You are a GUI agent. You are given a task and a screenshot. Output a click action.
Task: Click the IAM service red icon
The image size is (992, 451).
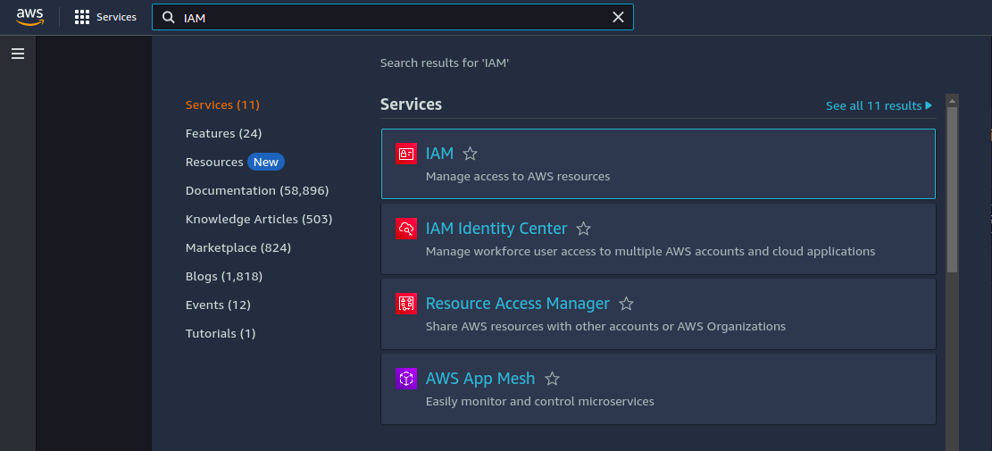click(406, 154)
